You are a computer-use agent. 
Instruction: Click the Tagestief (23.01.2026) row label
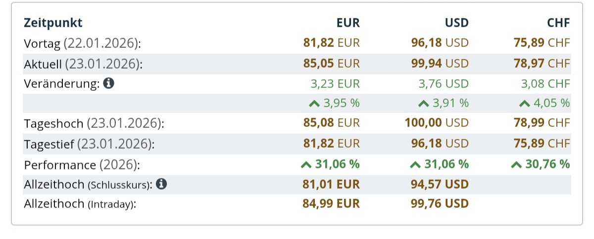[89, 144]
